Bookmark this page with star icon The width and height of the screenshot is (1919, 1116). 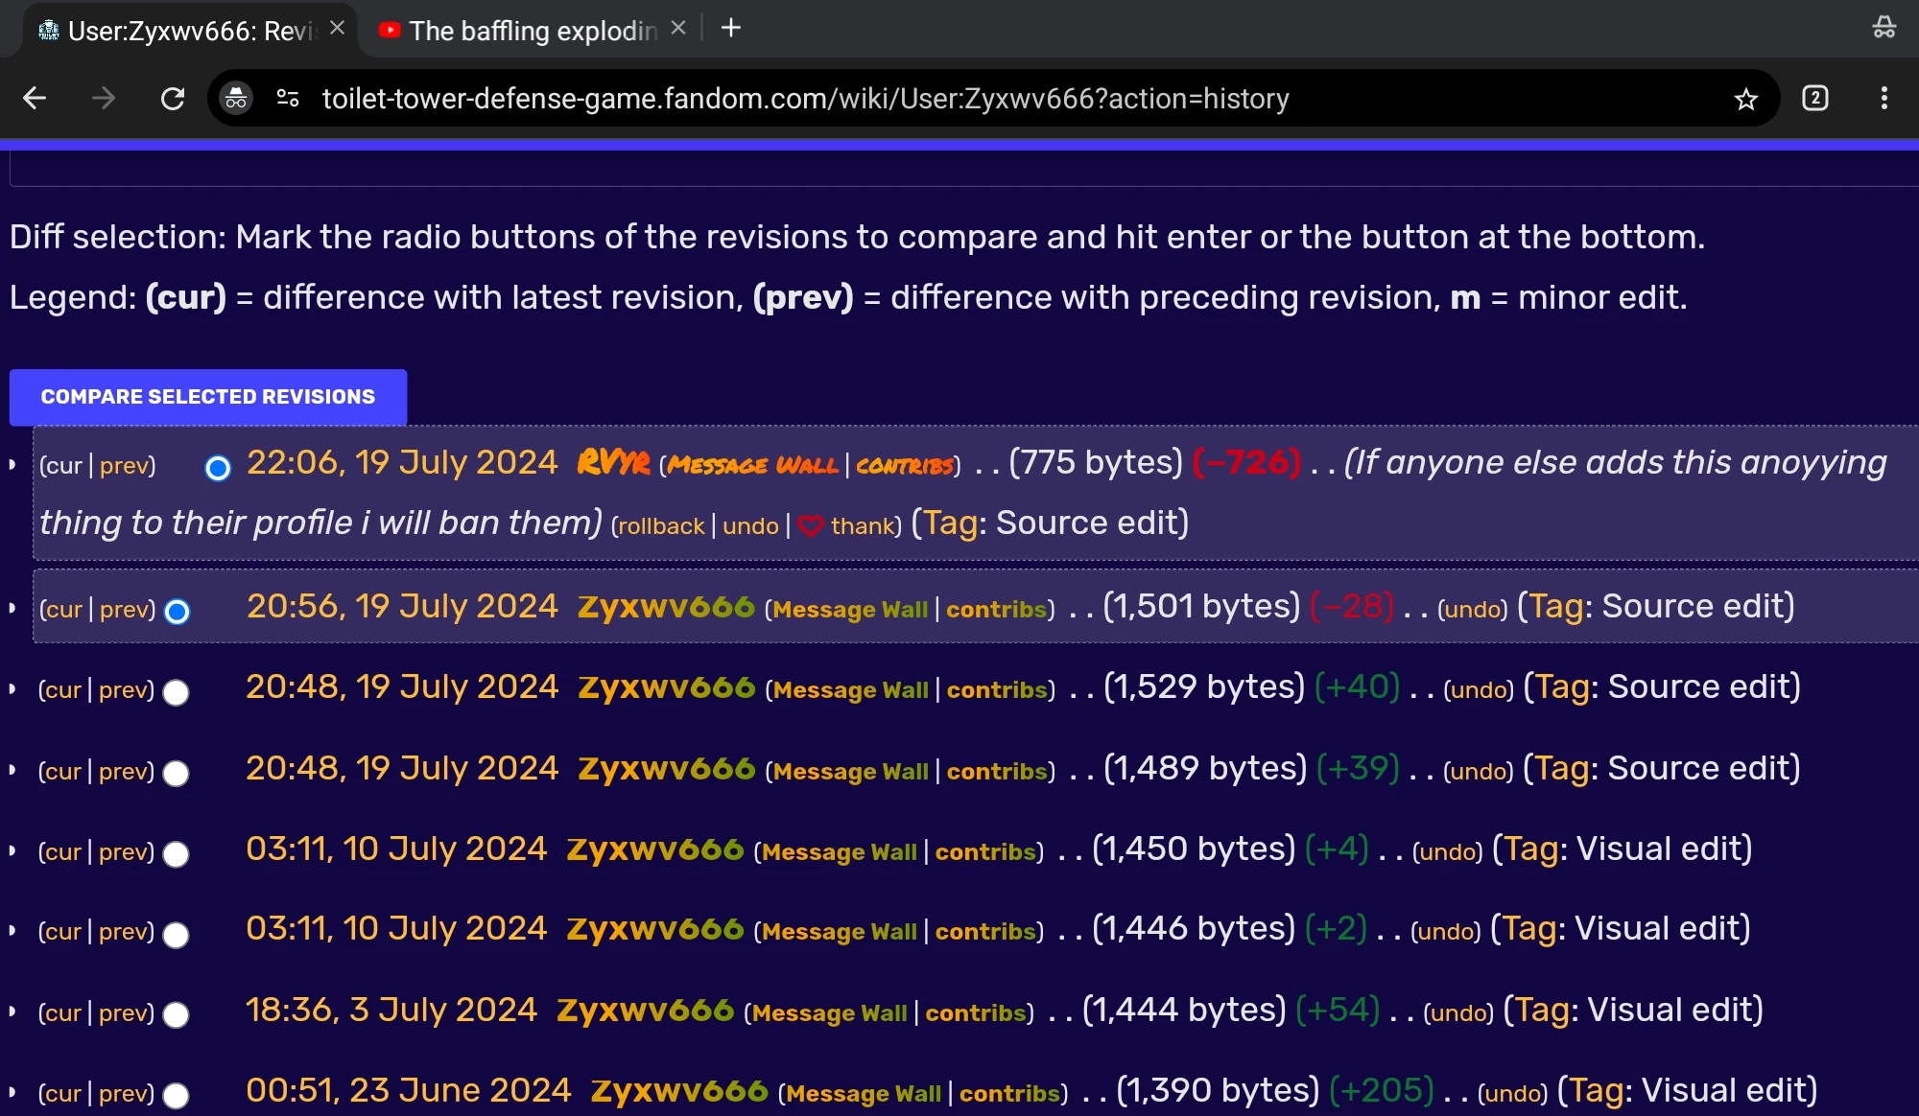tap(1745, 99)
